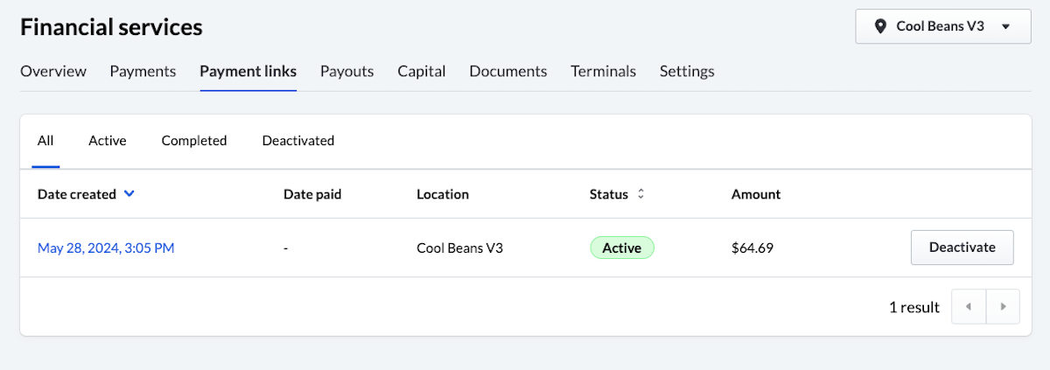Screen dimensions: 1050x370
Task: Open the Cool Beans V3 location dropdown
Action: pyautogui.click(x=942, y=26)
